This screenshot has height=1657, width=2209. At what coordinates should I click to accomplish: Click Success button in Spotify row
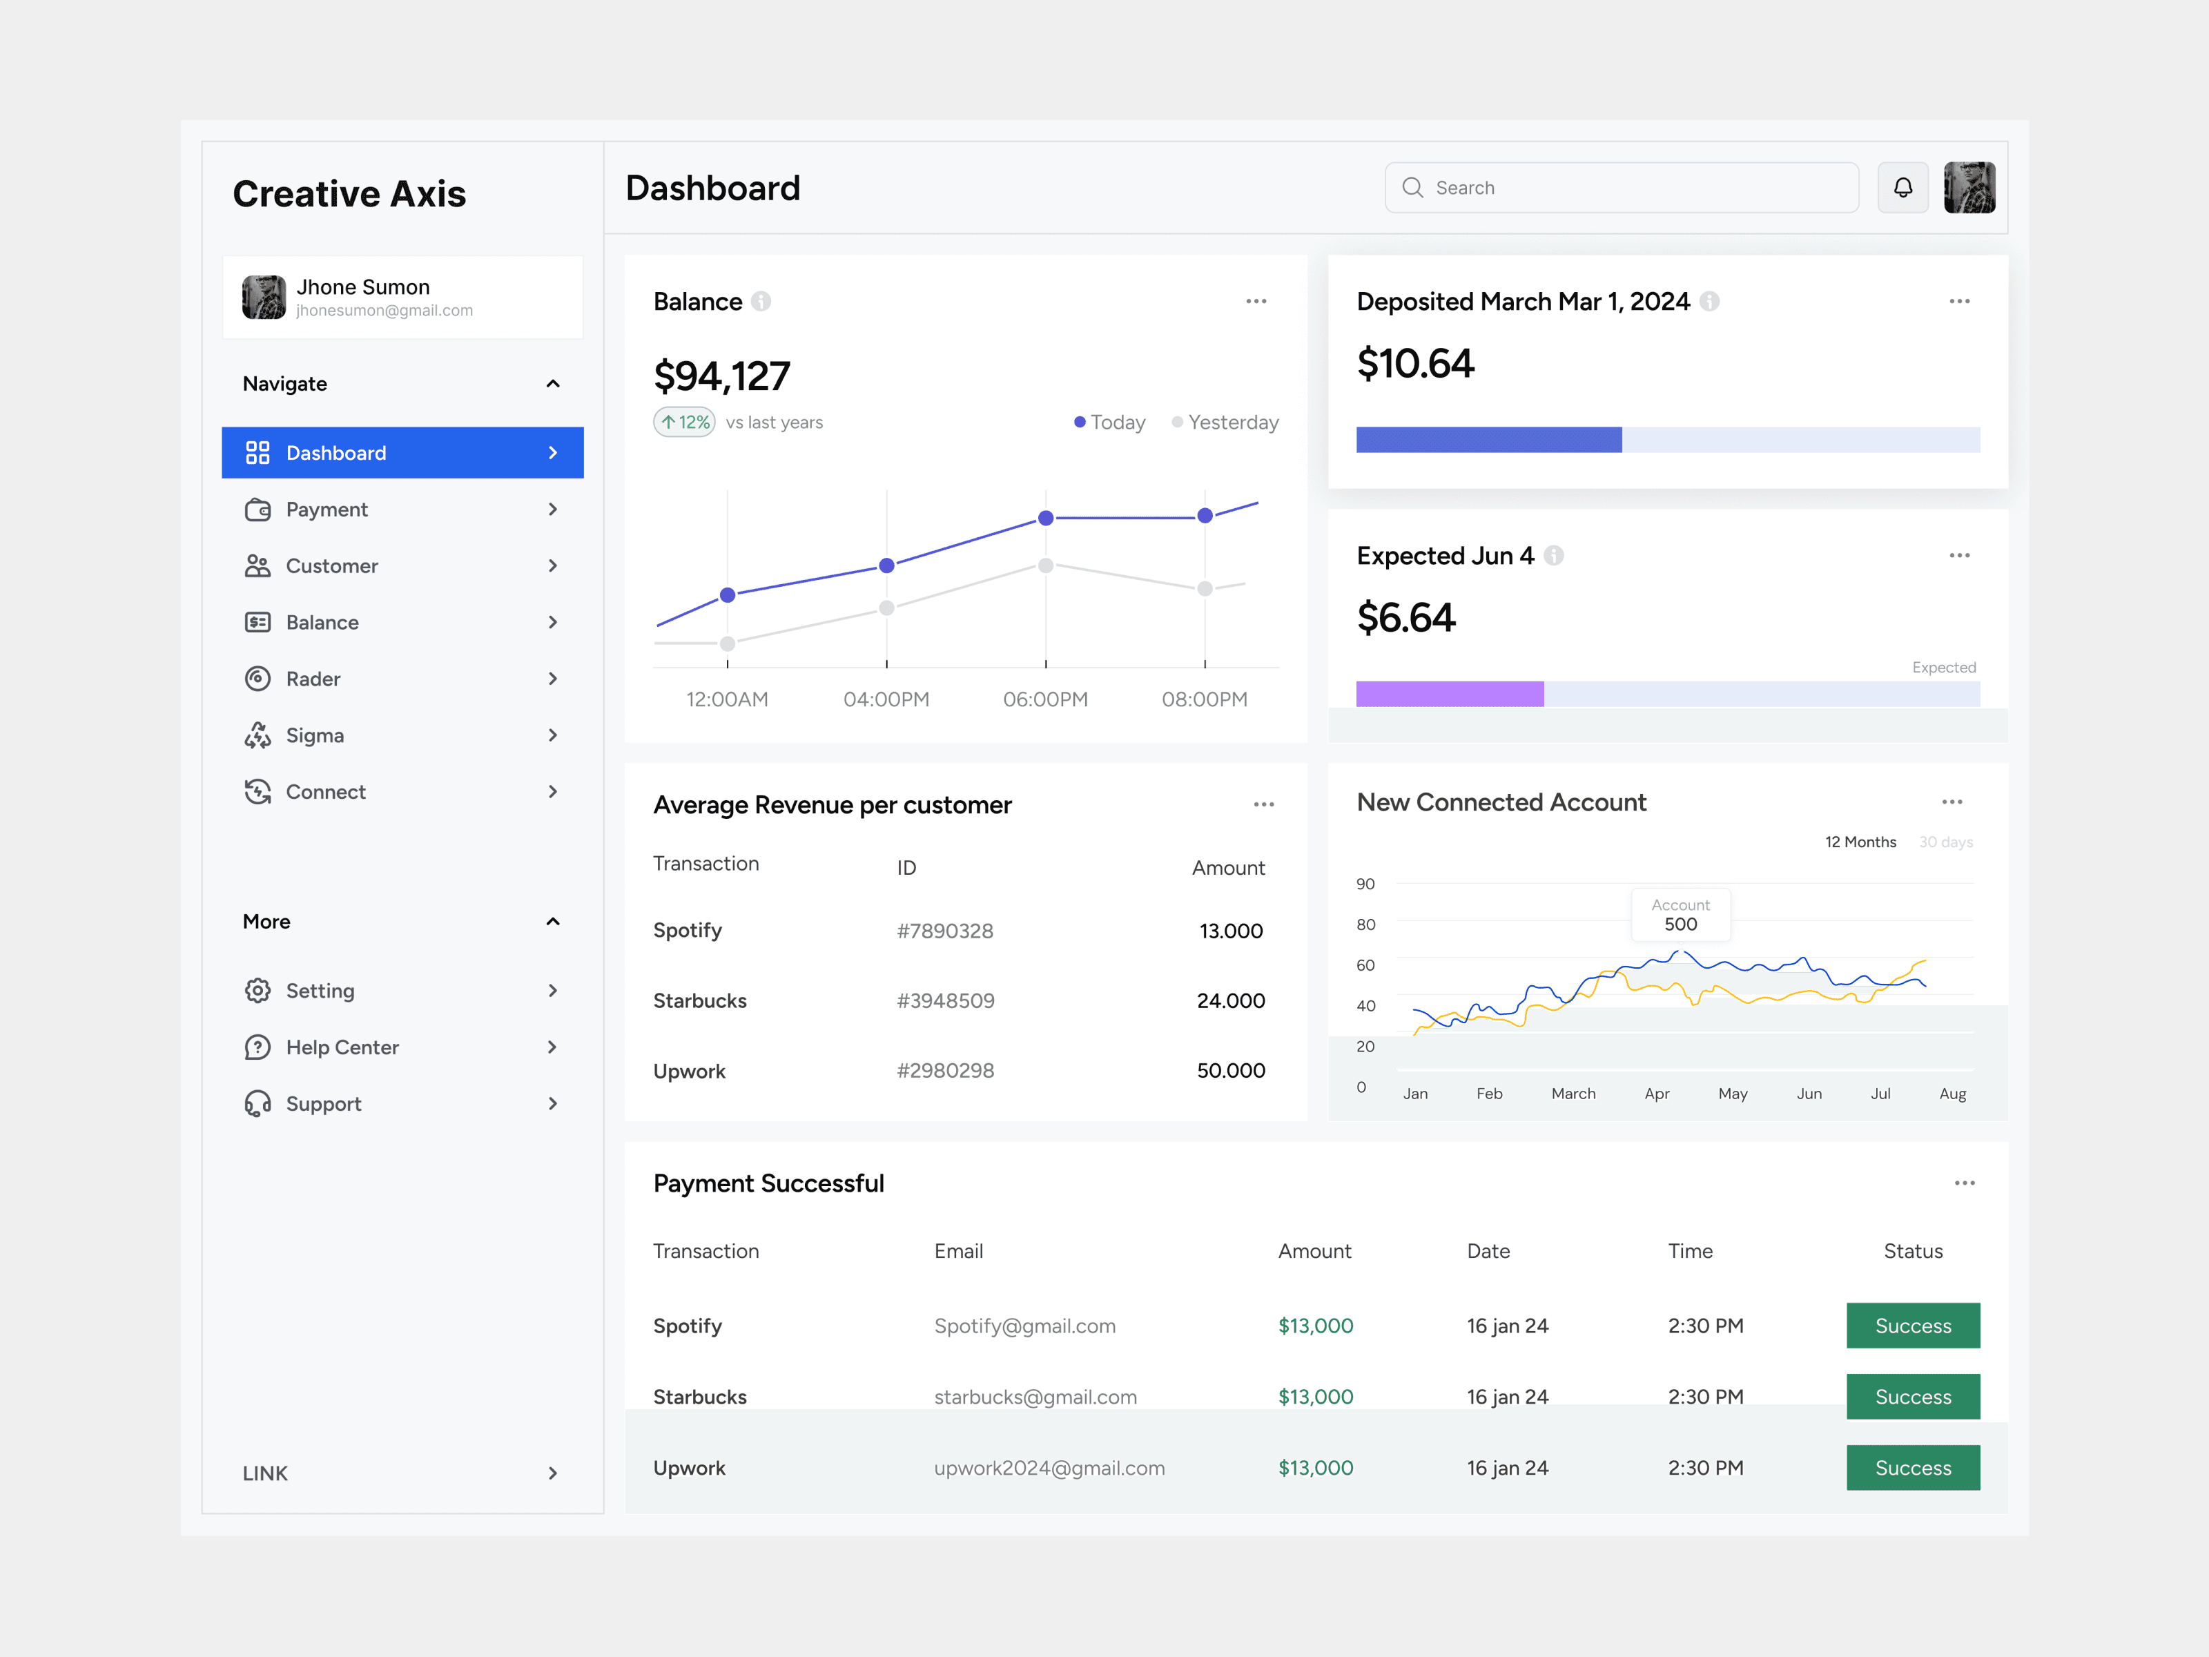1912,1326
